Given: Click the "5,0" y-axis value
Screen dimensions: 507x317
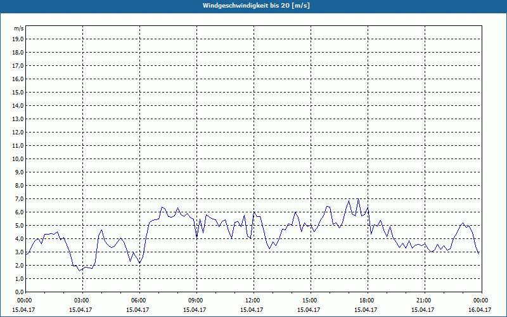Looking at the screenshot, I should pos(20,226).
